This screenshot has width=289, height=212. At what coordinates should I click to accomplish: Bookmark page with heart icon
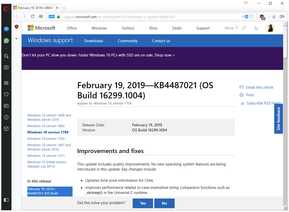tap(252, 17)
